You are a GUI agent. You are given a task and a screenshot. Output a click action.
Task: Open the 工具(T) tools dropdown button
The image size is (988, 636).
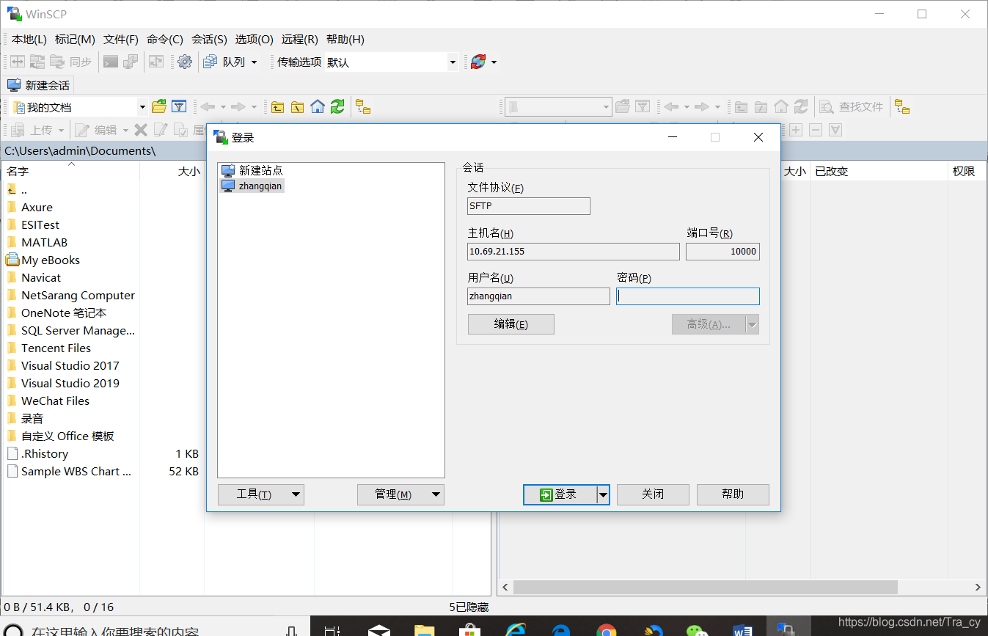point(261,494)
